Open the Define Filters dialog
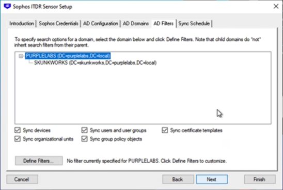Viewport: 283px width, 190px height. pos(39,161)
